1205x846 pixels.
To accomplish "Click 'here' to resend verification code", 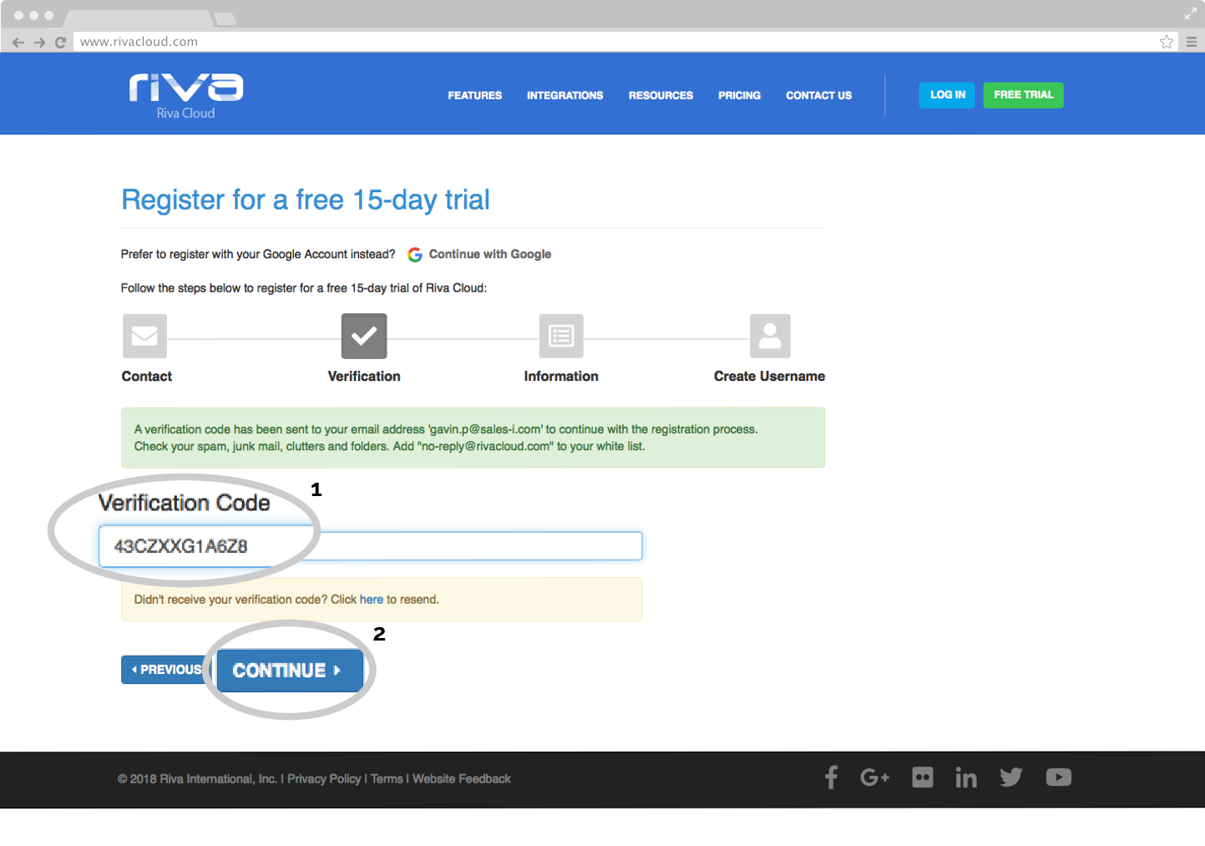I will tap(372, 600).
